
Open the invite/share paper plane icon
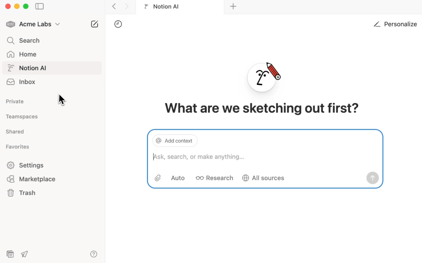tap(24, 254)
